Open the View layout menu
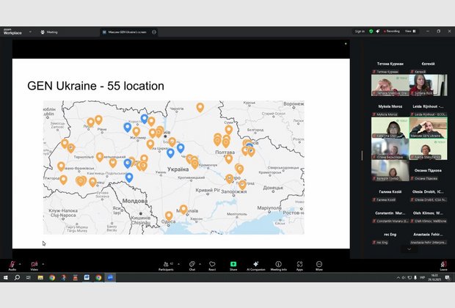The image size is (455, 308). point(411,32)
